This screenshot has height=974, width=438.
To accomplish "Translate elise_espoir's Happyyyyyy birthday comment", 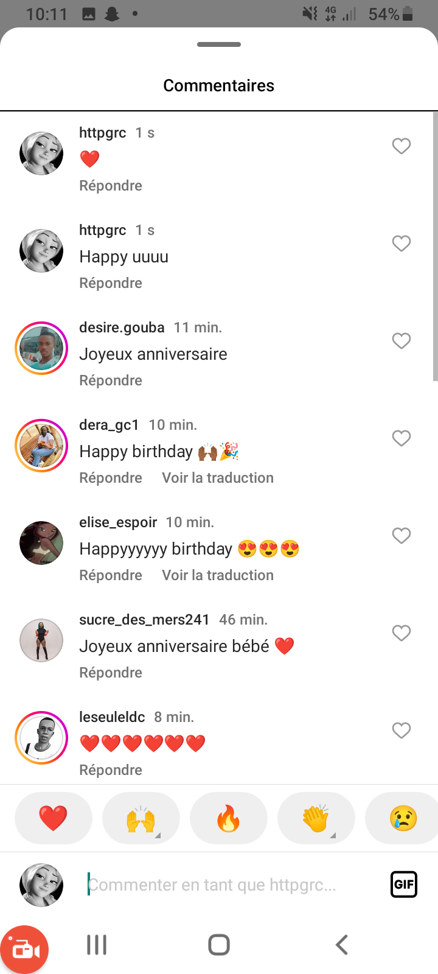I will (218, 575).
